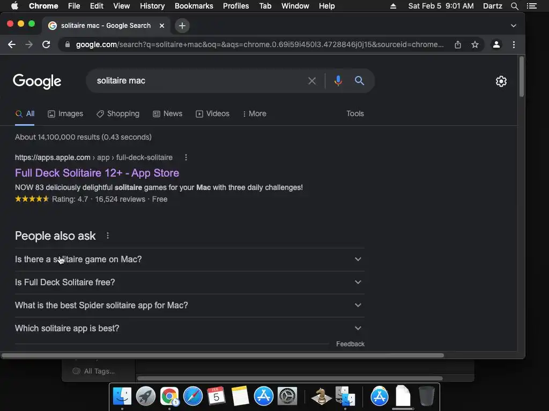Open Chrome's three-dot menu
549x411 pixels.
(x=514, y=44)
